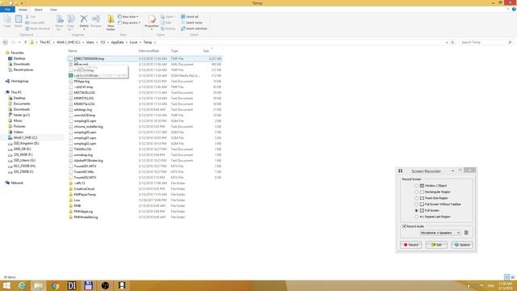Open the New item dropdown
517x291 pixels.
coord(128,16)
